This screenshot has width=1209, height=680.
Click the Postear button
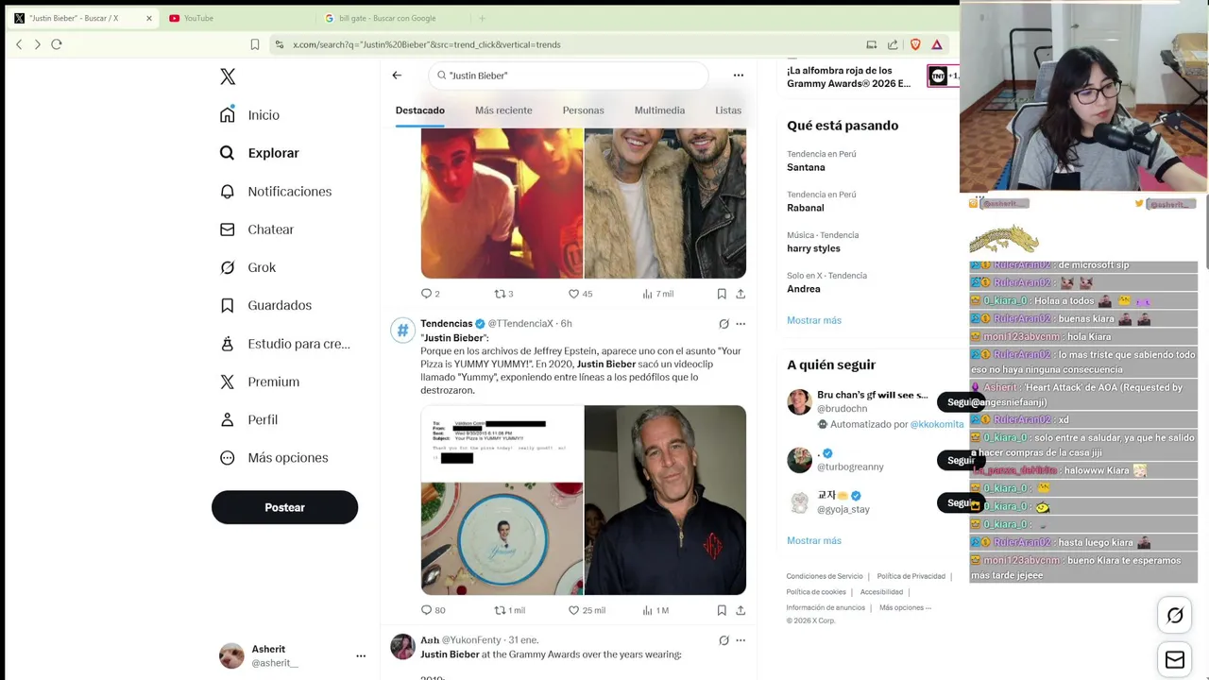[284, 507]
